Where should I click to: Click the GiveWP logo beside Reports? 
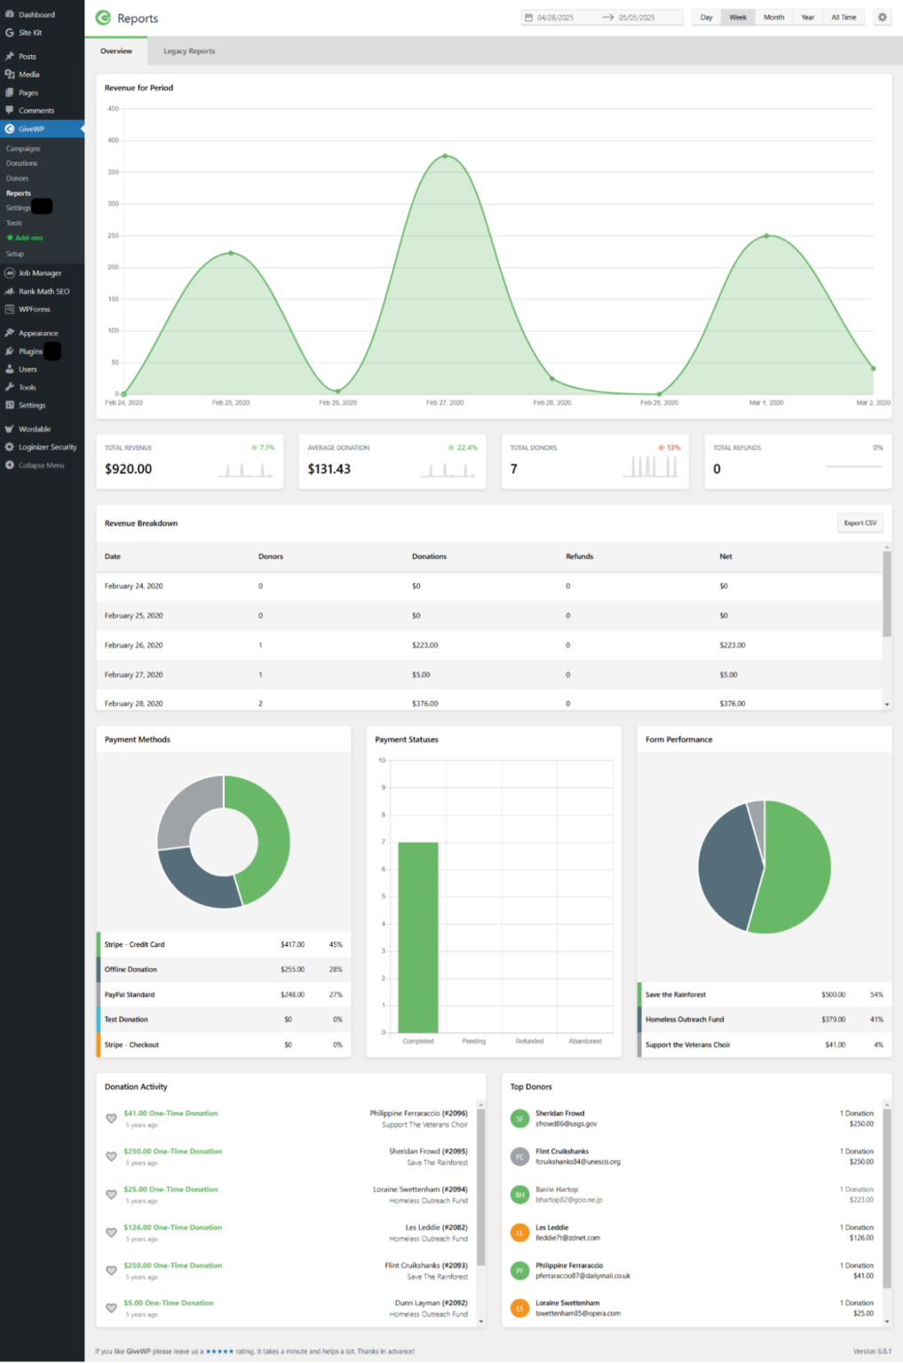click(x=103, y=18)
